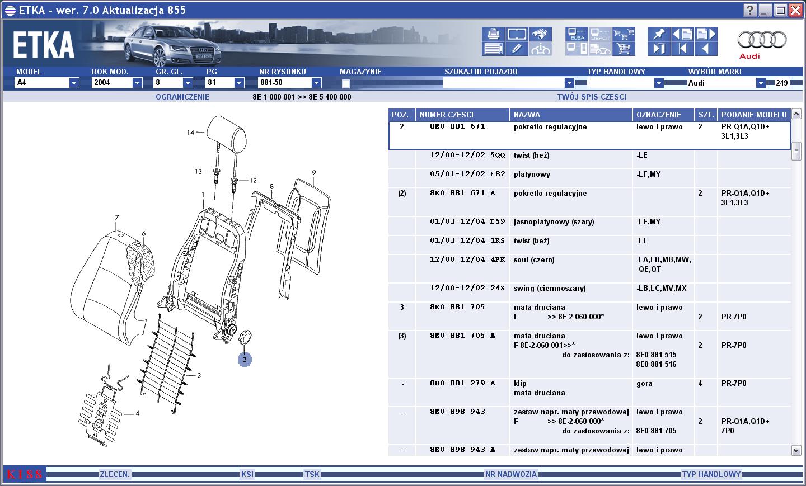This screenshot has height=486, width=806.
Task: Open ZLECEN. in the bottom bar
Action: pyautogui.click(x=115, y=474)
